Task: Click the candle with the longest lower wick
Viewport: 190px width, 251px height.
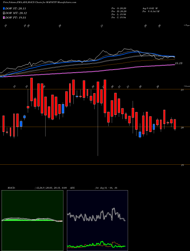Action: (x=98, y=119)
